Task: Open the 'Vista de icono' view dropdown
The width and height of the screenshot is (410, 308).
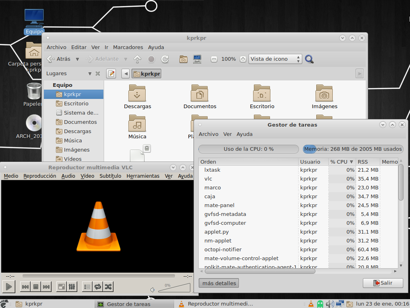Action: pos(275,59)
